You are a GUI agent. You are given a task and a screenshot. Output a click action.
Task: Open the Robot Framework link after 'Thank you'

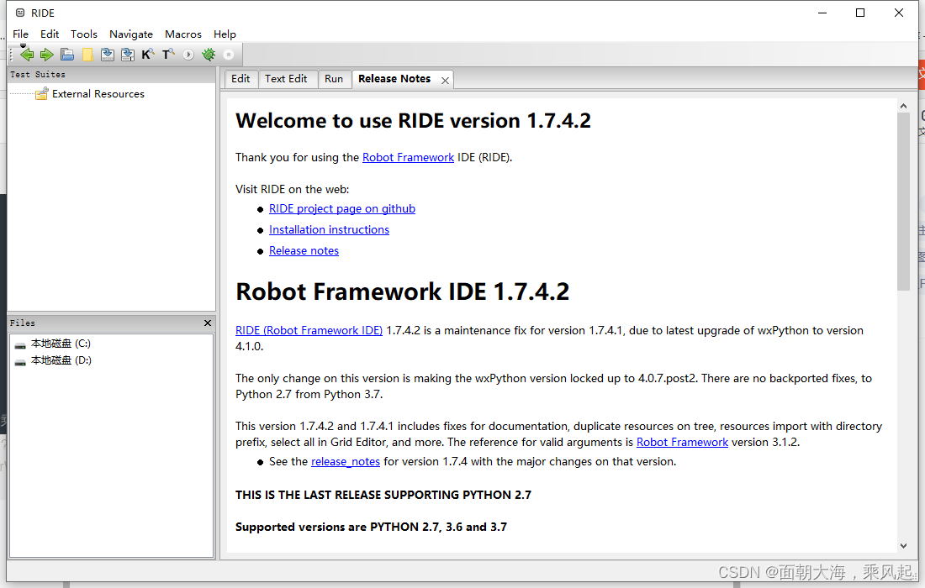click(408, 157)
